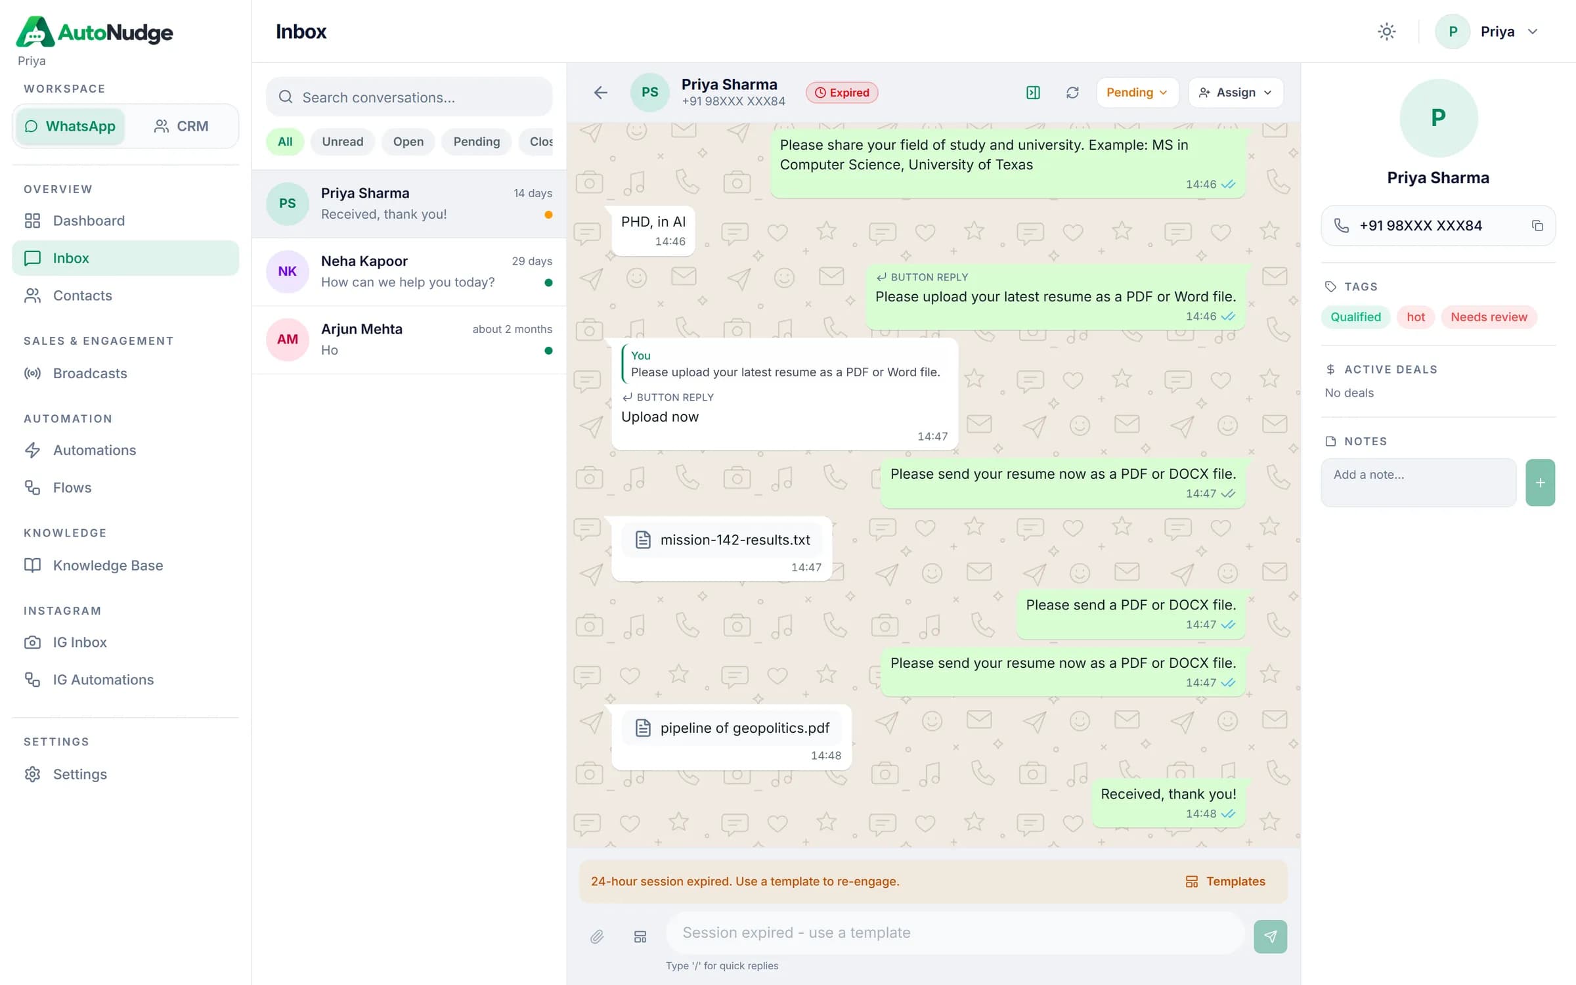Click the Needs review tag
1576x985 pixels.
click(1489, 317)
